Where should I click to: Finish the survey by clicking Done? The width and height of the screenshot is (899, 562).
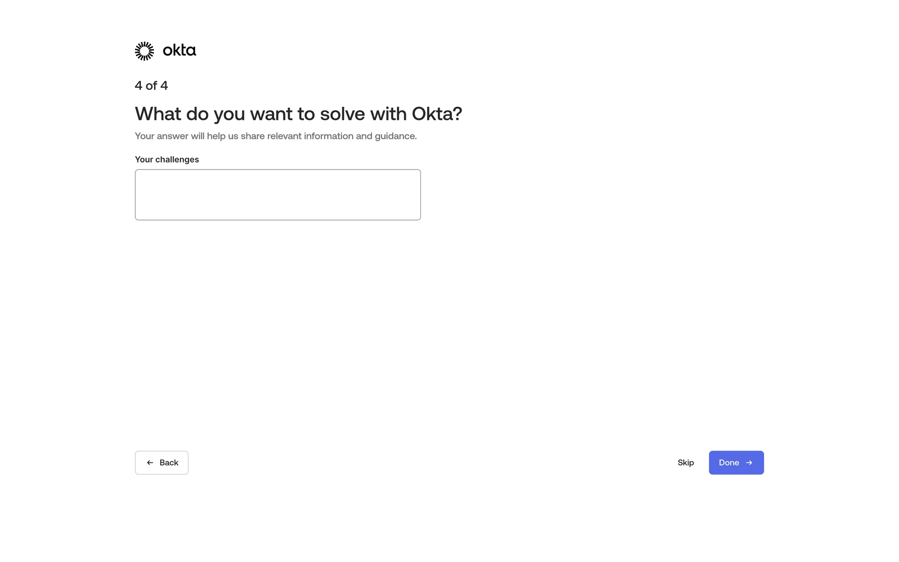coord(736,463)
